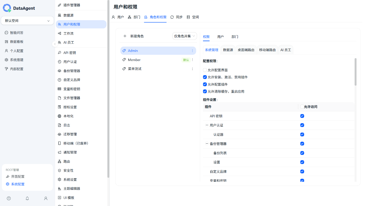Image resolution: width=366 pixels, height=206 pixels.
Task: Uncheck access for 备份列表 row
Action: pos(302,153)
